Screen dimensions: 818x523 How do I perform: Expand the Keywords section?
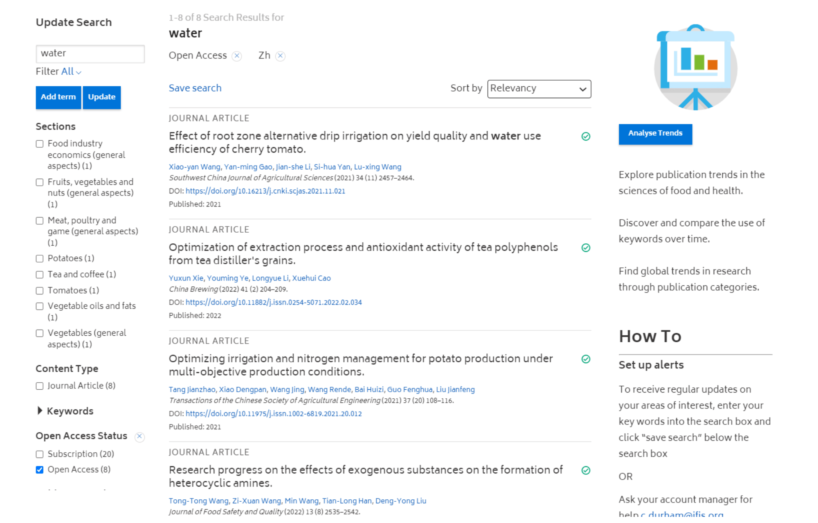65,411
